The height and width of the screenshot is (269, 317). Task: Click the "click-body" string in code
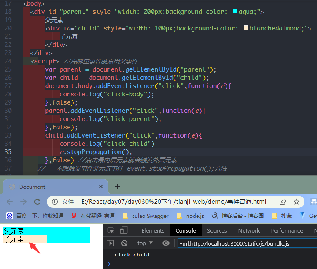(x=125, y=94)
